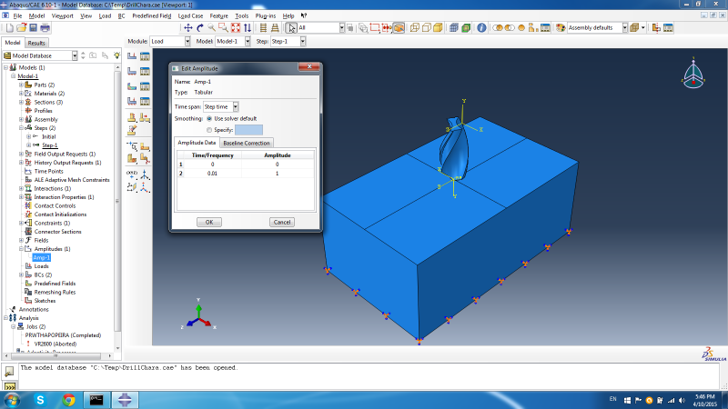Click the Create Boundary Condition icon
Image resolution: width=728 pixels, height=409 pixels.
point(132,71)
